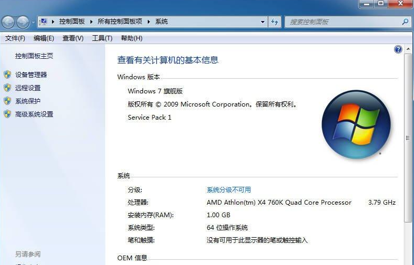The height and width of the screenshot is (265, 414).
Task: Click into the 搜索控制面板 search field
Action: [x=342, y=22]
